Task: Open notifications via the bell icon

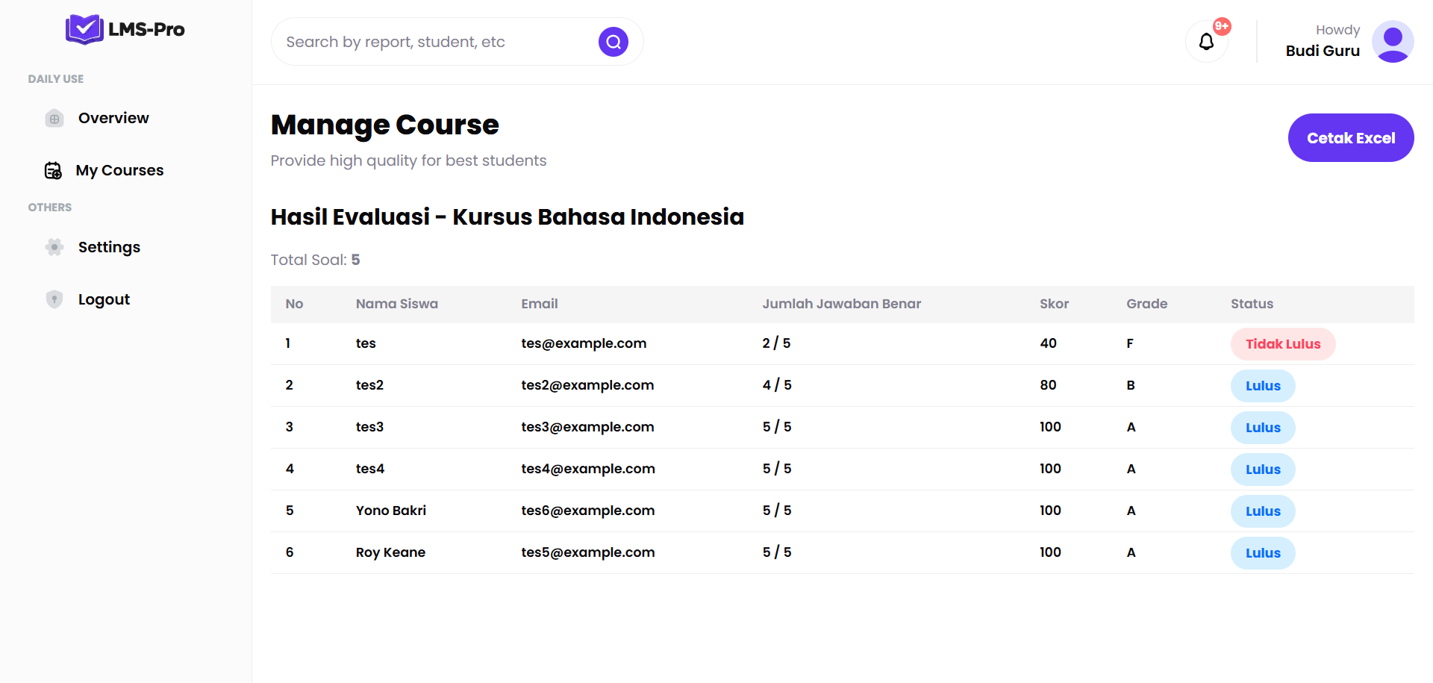Action: (1206, 42)
